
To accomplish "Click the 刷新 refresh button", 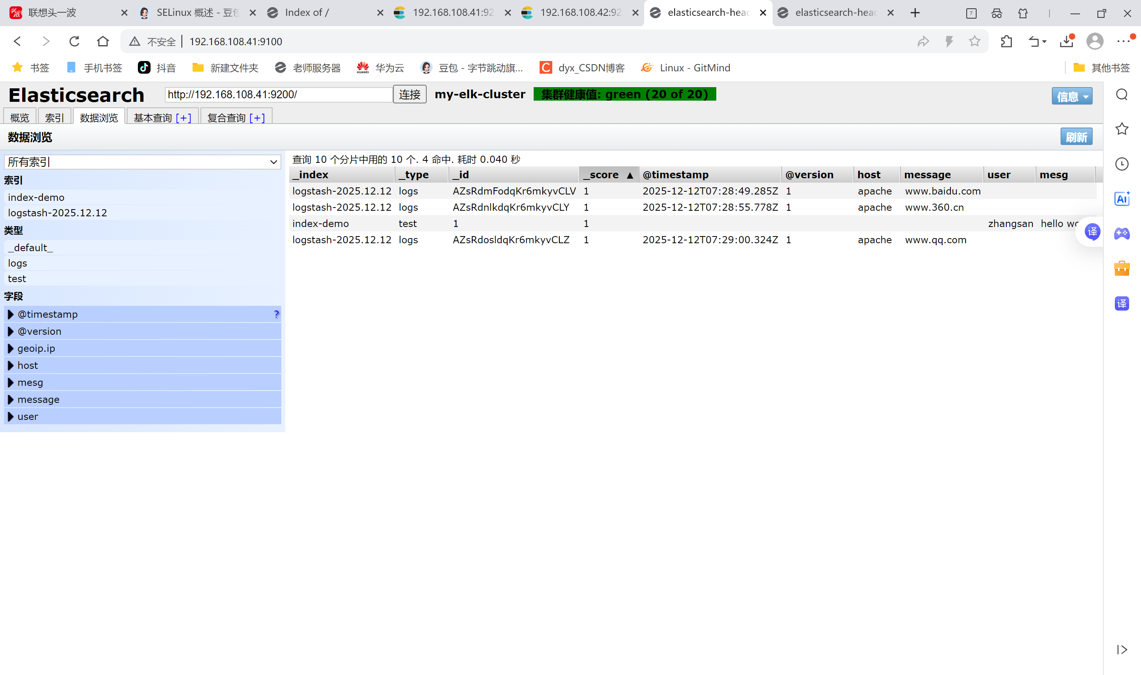I will [1076, 137].
